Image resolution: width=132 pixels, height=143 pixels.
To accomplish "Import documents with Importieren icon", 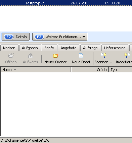I will pos(127,56).
